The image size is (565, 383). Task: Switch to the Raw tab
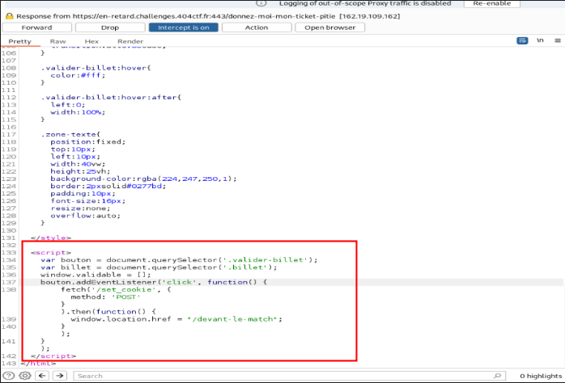tap(57, 41)
